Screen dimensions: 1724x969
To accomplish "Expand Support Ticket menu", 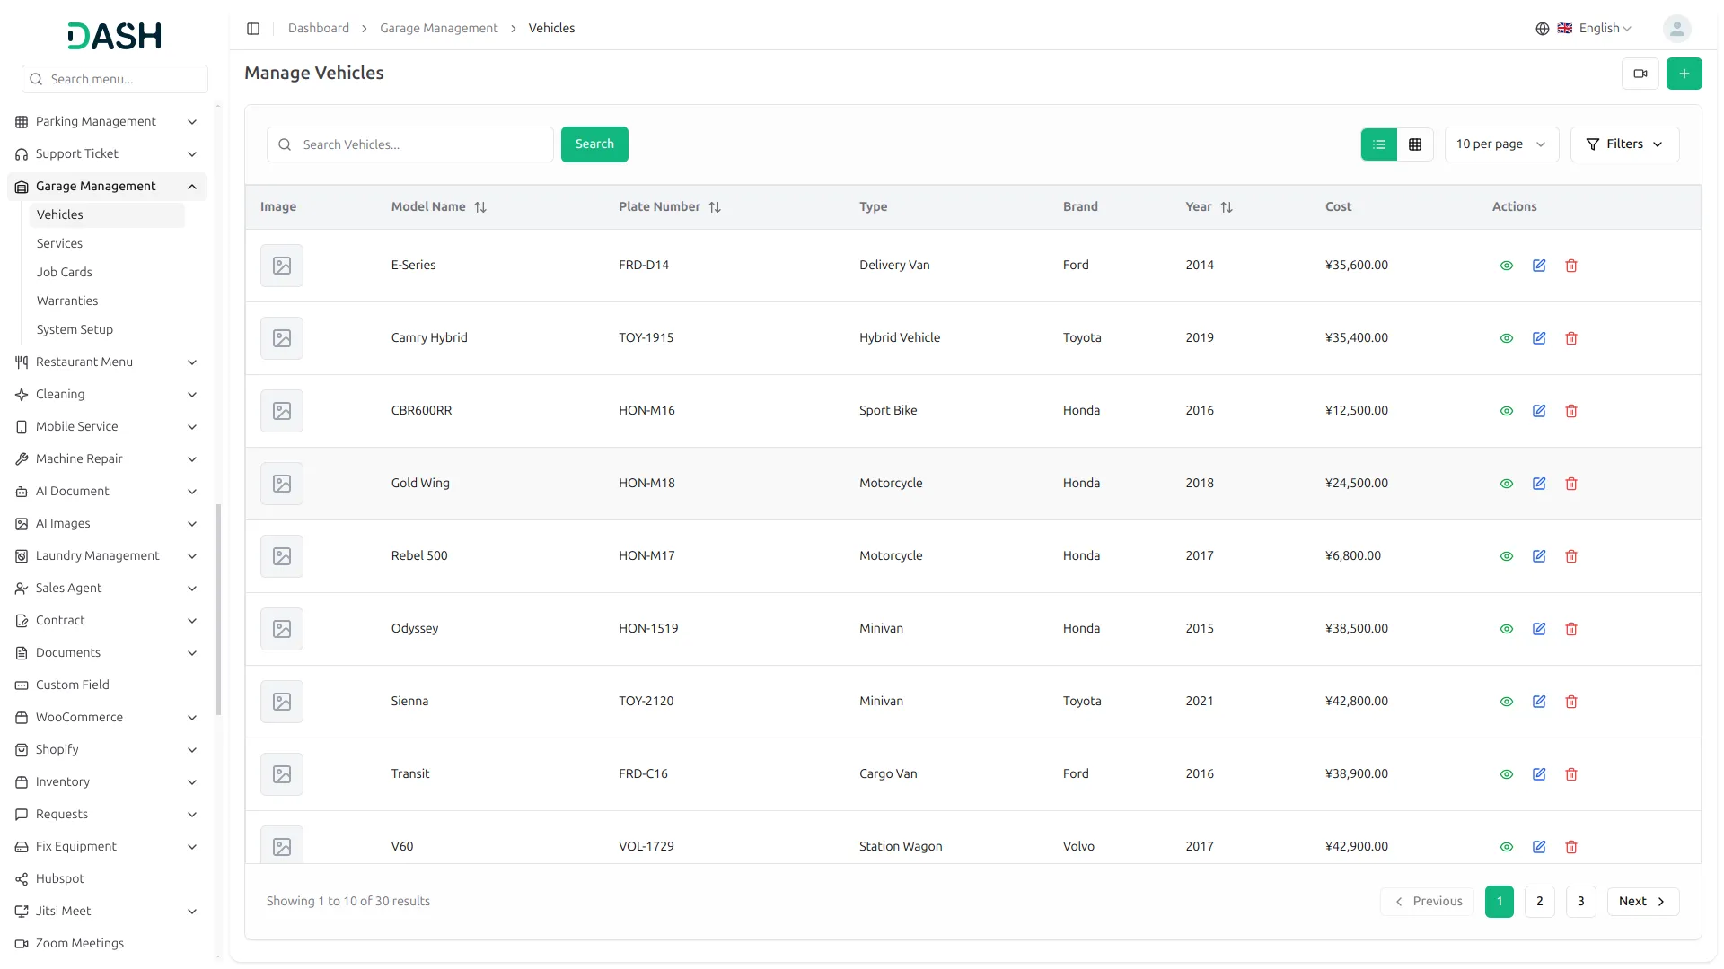I will pos(107,154).
